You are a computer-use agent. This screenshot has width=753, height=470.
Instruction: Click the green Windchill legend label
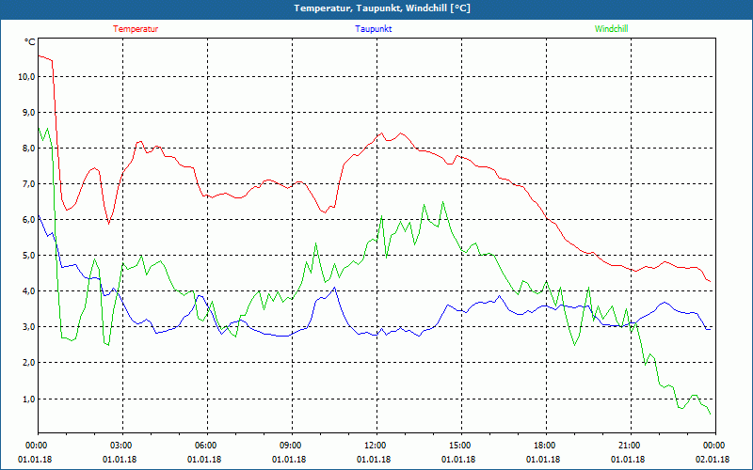(x=611, y=29)
